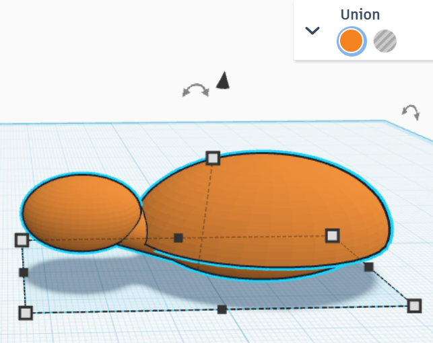Click the black cone lift handle
Viewport: 433px width, 343px height.
(223, 80)
